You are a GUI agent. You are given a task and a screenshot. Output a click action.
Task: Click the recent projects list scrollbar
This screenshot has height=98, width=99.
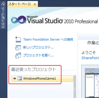75,87
